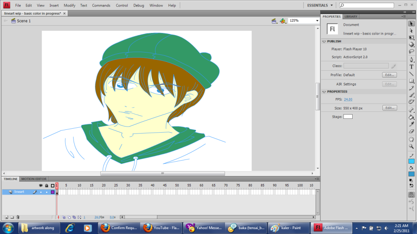Toggle Edit Multiple Frames button
The image size is (417, 234).
click(x=74, y=217)
